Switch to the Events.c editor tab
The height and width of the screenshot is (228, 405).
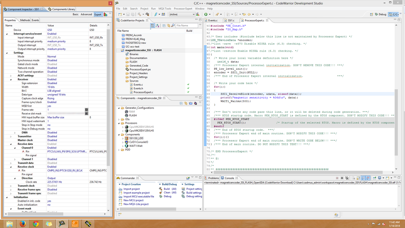pos(212,20)
